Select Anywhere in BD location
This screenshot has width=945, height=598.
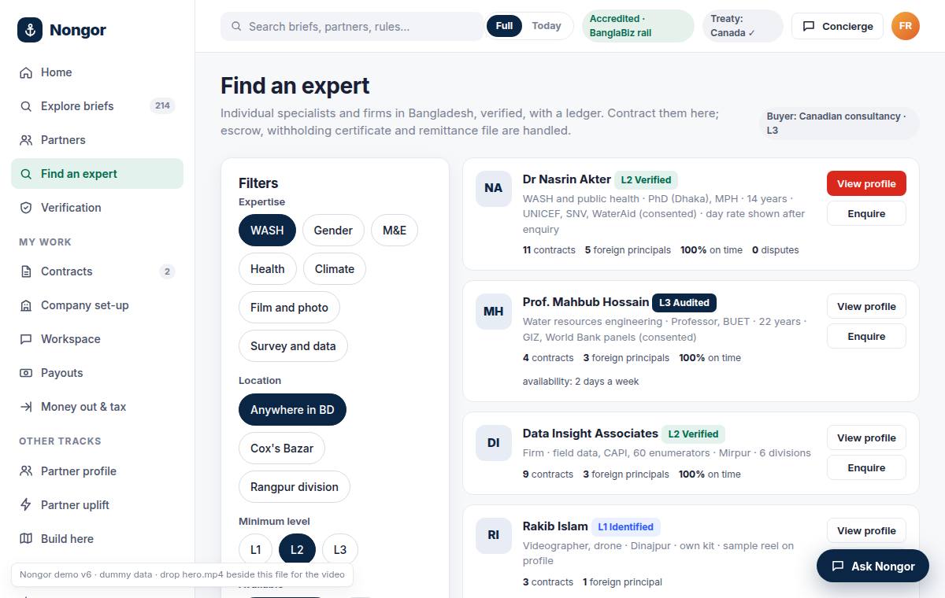(292, 410)
